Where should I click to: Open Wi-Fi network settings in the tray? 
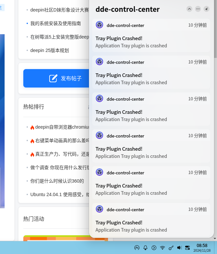coord(163,248)
